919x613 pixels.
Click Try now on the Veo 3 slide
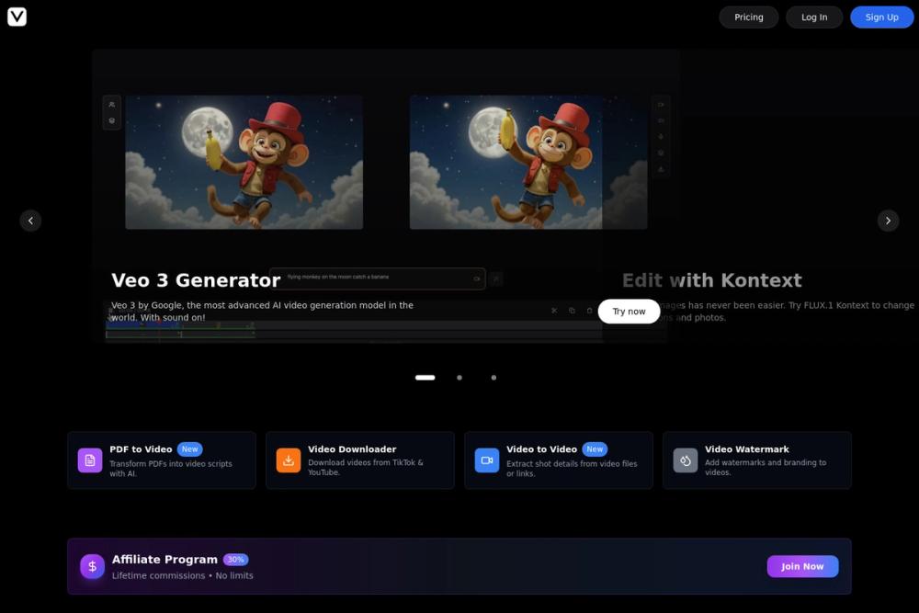(x=629, y=311)
